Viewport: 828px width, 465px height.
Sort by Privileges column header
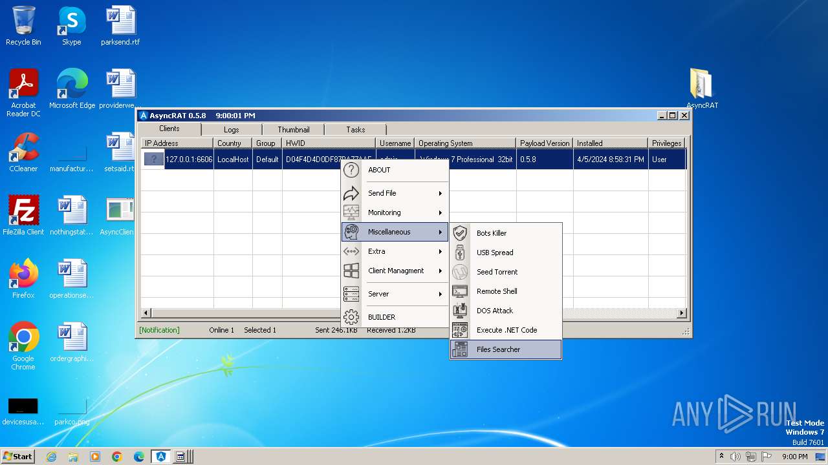tap(667, 143)
